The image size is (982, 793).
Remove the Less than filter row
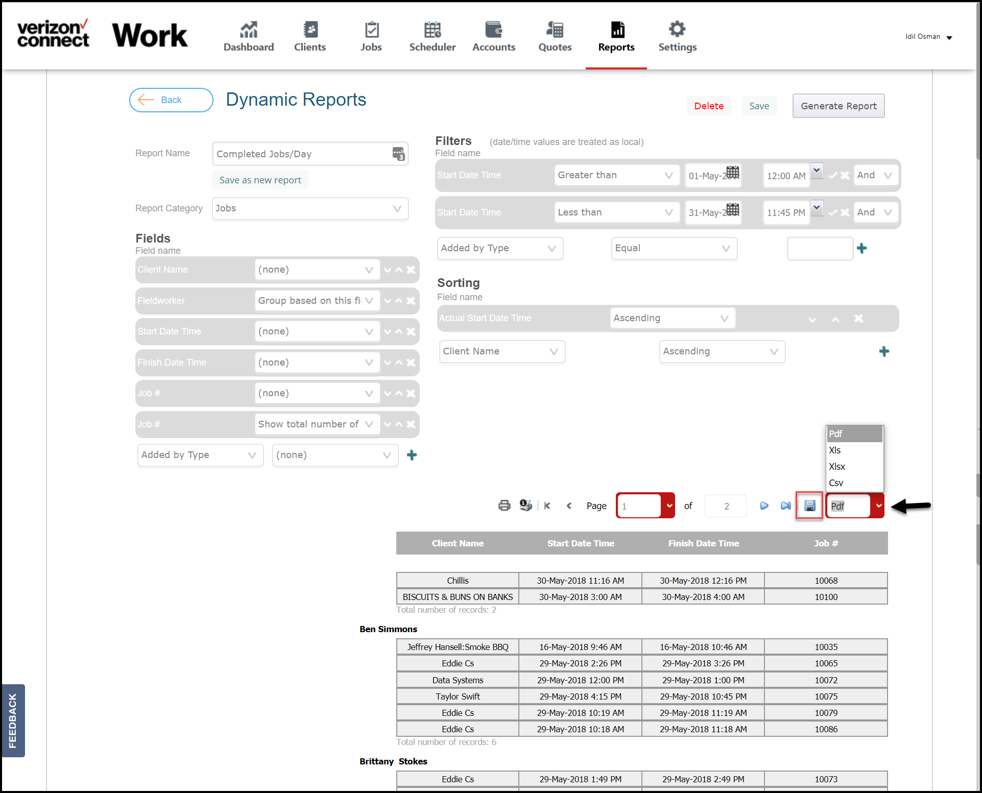click(845, 212)
